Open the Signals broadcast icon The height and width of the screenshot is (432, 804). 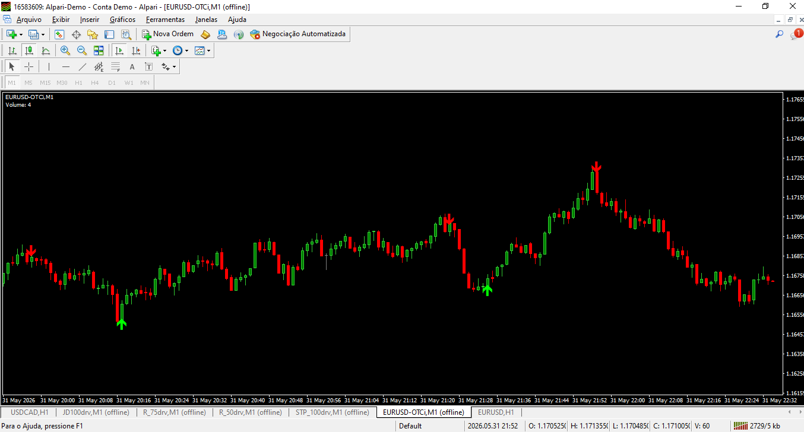(x=239, y=34)
